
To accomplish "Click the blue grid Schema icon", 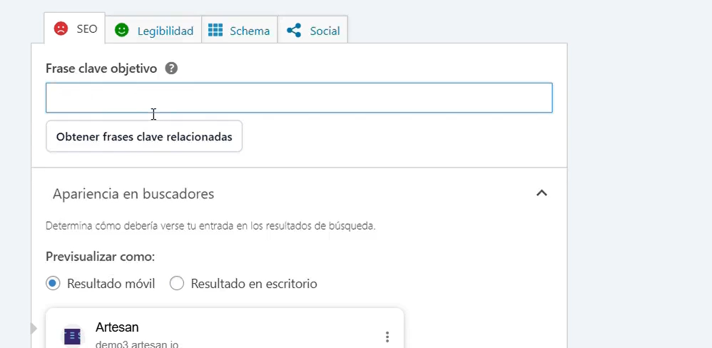I will click(x=215, y=31).
